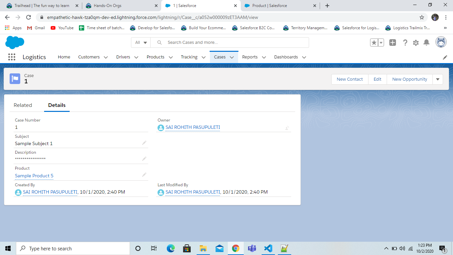Click the Last Modified By avatar icon
Screen dimensions: 453x255
coord(161,193)
